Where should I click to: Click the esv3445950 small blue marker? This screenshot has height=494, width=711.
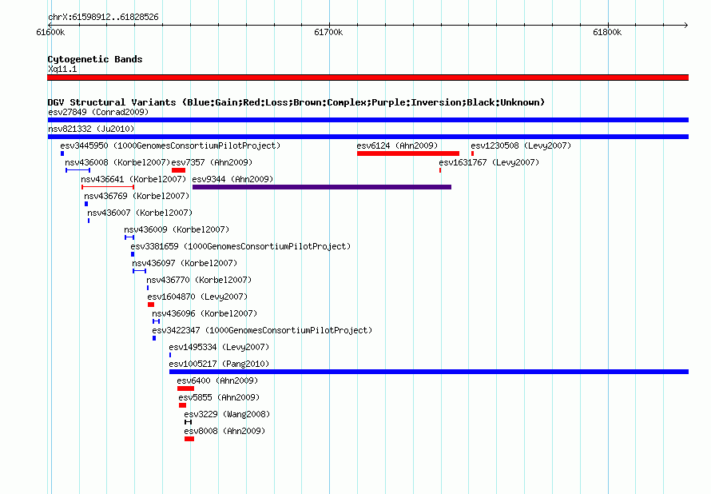[62, 153]
